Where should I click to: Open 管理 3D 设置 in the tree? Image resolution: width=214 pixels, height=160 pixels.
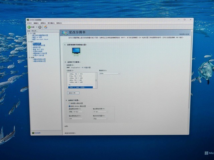37,37
